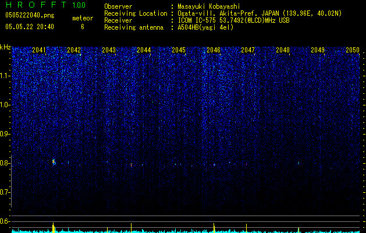Click the meteor echo at 2046
The height and width of the screenshot is (233, 366).
[214, 165]
